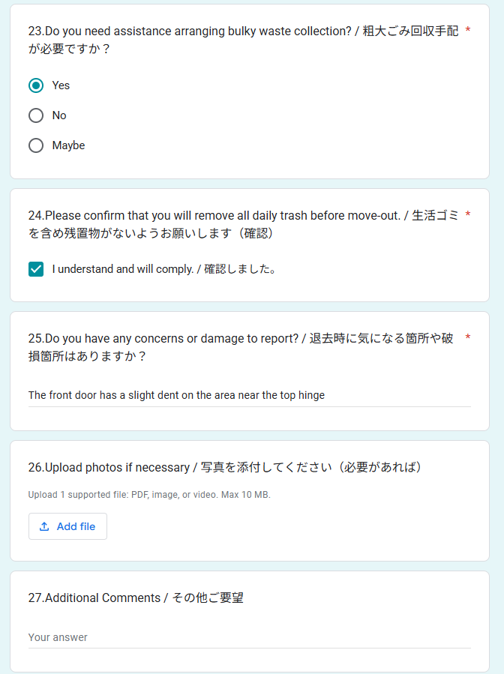Click the required asterisk on question 25
This screenshot has height=674, width=504.
(468, 338)
